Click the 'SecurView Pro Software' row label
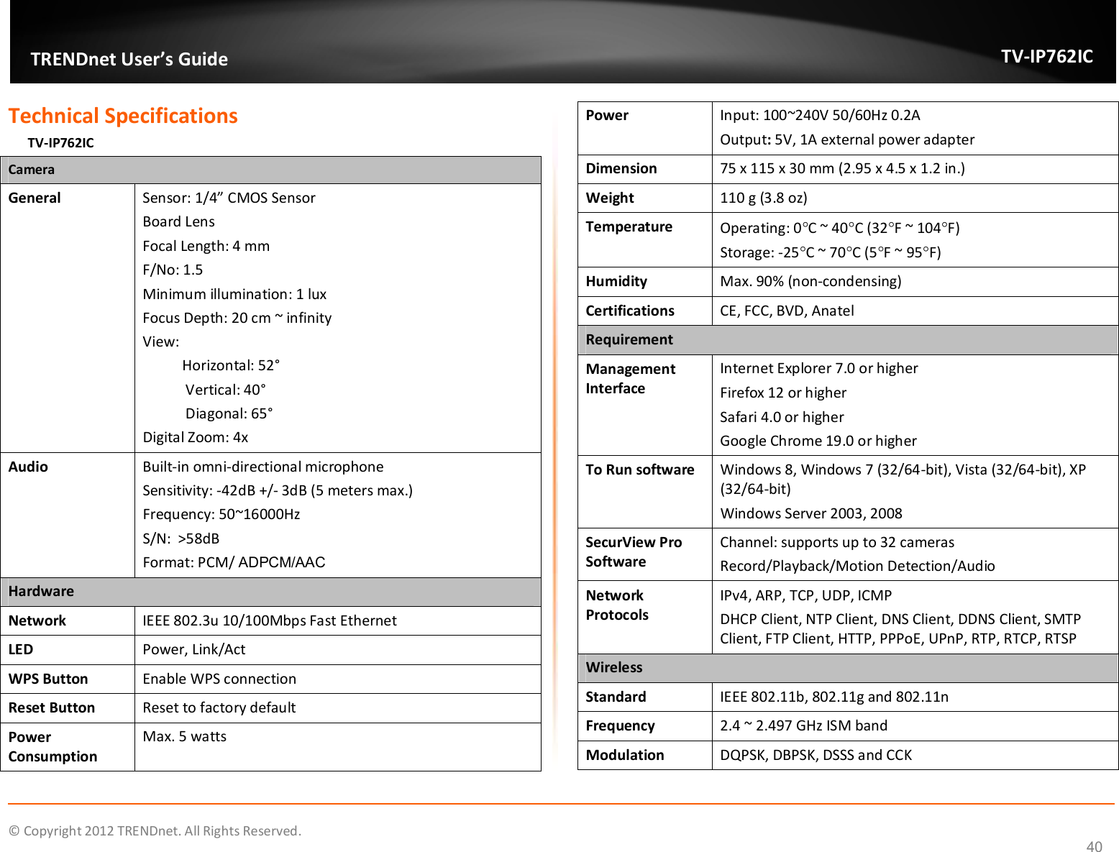Viewport: 1119px width, 852px height. point(634,552)
